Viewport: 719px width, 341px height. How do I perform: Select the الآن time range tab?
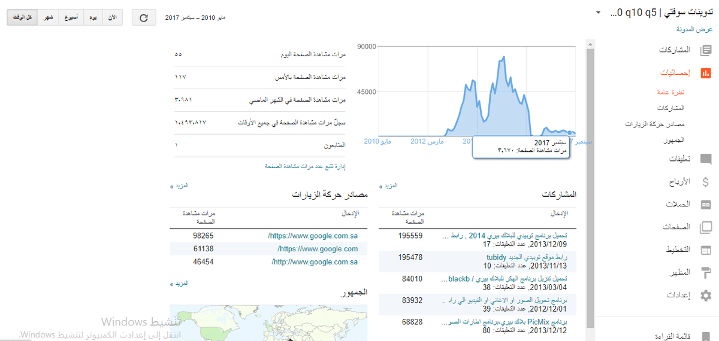112,18
